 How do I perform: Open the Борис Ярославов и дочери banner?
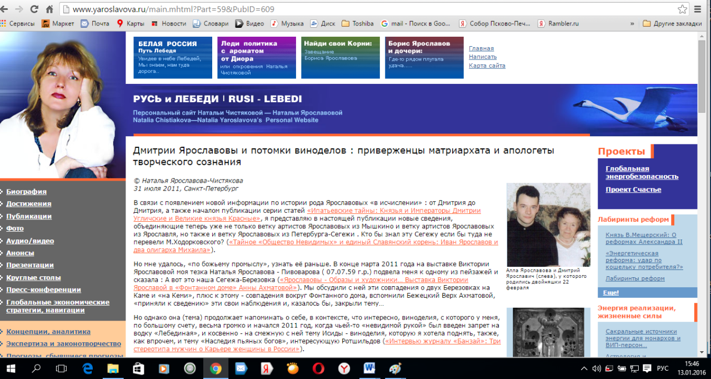[x=424, y=58]
